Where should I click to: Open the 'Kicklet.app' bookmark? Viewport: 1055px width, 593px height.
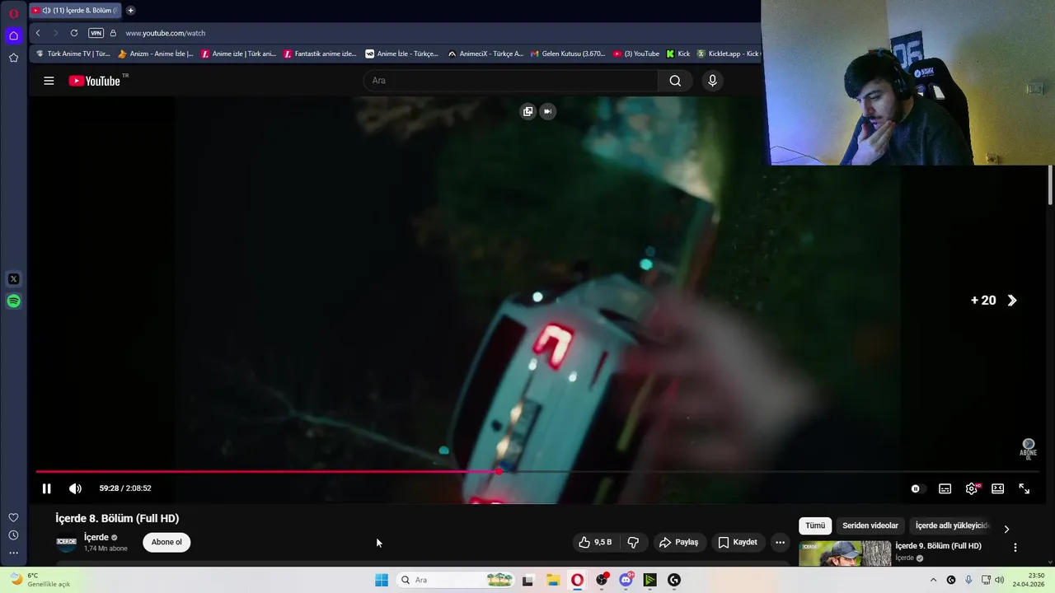729,54
